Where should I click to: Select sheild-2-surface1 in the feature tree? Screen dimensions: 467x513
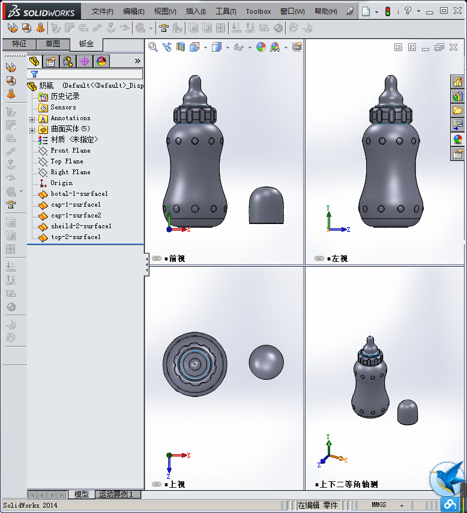coord(81,226)
